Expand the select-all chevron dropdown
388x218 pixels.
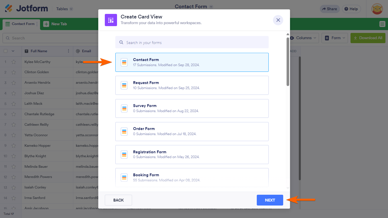coord(13,51)
